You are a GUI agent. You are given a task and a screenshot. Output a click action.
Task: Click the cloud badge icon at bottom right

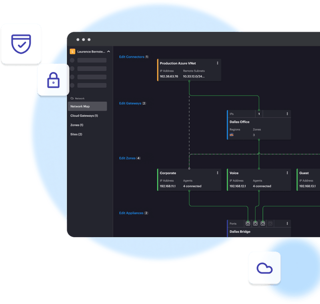(264, 268)
